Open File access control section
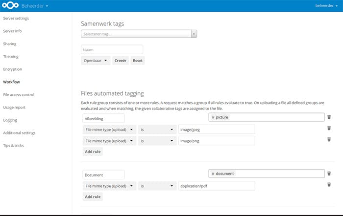The height and width of the screenshot is (216, 343). pos(19,95)
